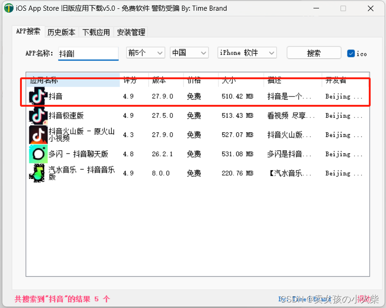
Task: Click description 多闪是抖音...
Action: click(289, 154)
